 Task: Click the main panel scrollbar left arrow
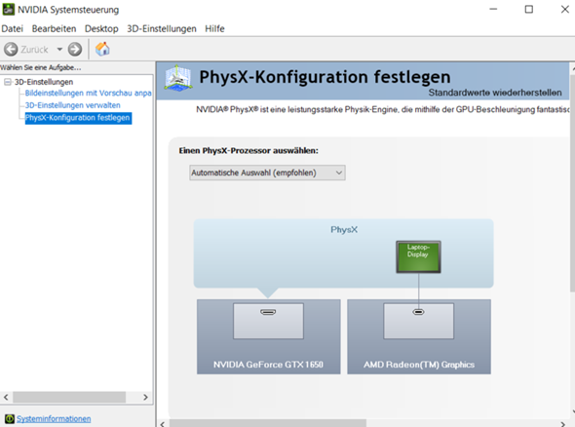click(163, 424)
